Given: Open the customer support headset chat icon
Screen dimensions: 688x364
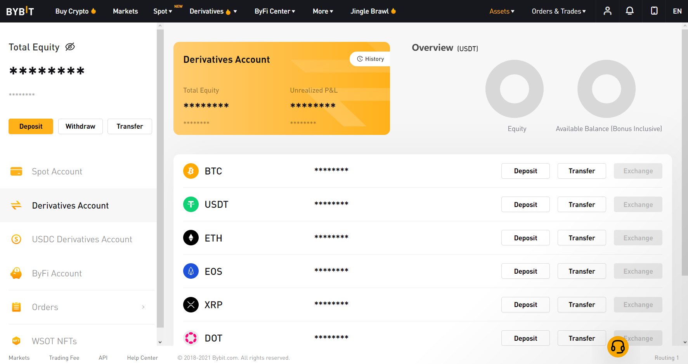Looking at the screenshot, I should click(618, 347).
